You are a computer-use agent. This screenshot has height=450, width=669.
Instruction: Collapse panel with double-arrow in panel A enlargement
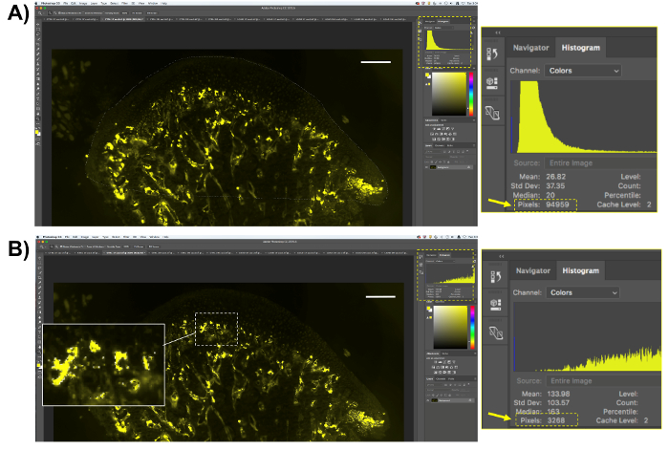coord(497,31)
